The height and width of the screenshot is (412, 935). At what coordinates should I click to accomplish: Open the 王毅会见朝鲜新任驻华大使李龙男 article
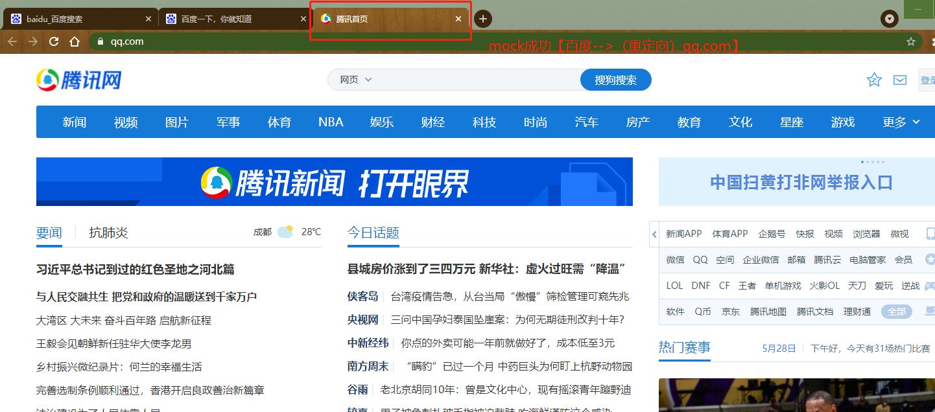(114, 343)
